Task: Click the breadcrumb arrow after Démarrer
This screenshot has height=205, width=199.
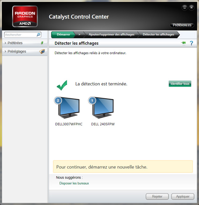Action: 79,34
